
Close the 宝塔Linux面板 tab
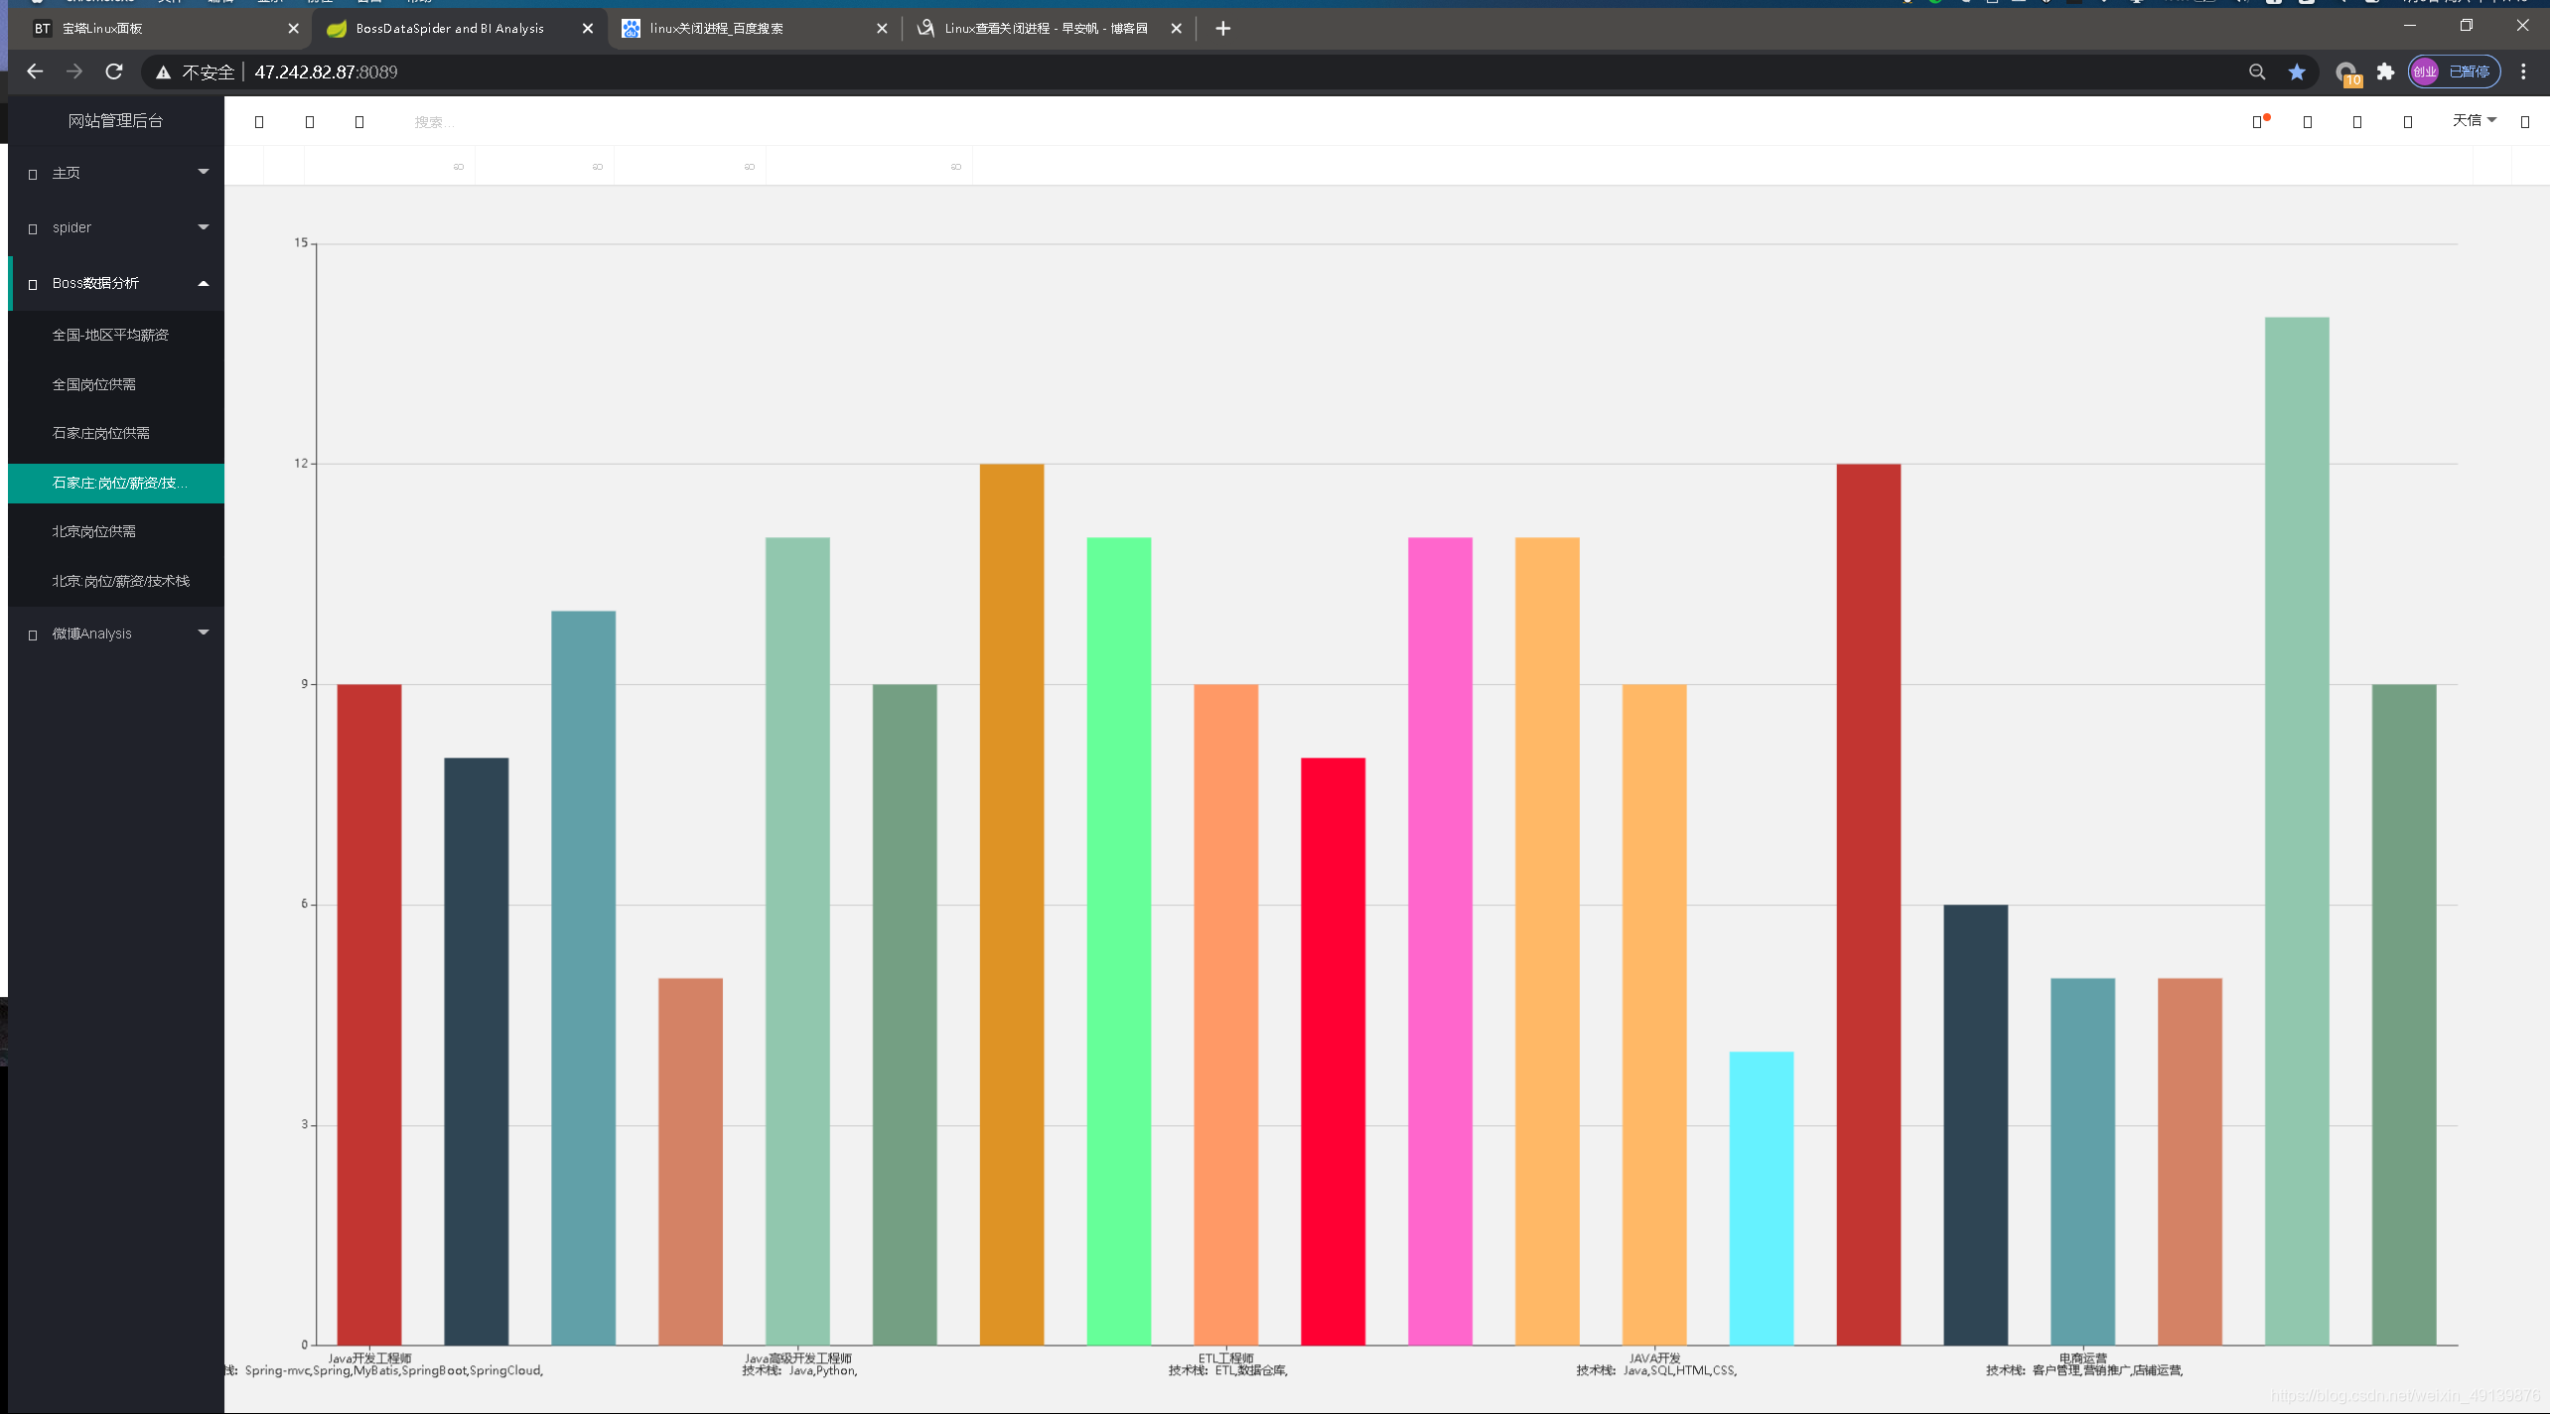point(293,29)
